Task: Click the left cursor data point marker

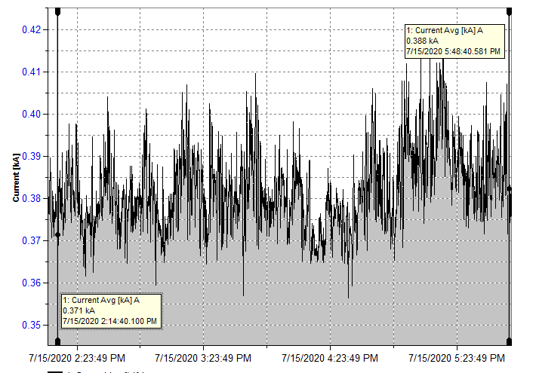Action: (x=58, y=235)
